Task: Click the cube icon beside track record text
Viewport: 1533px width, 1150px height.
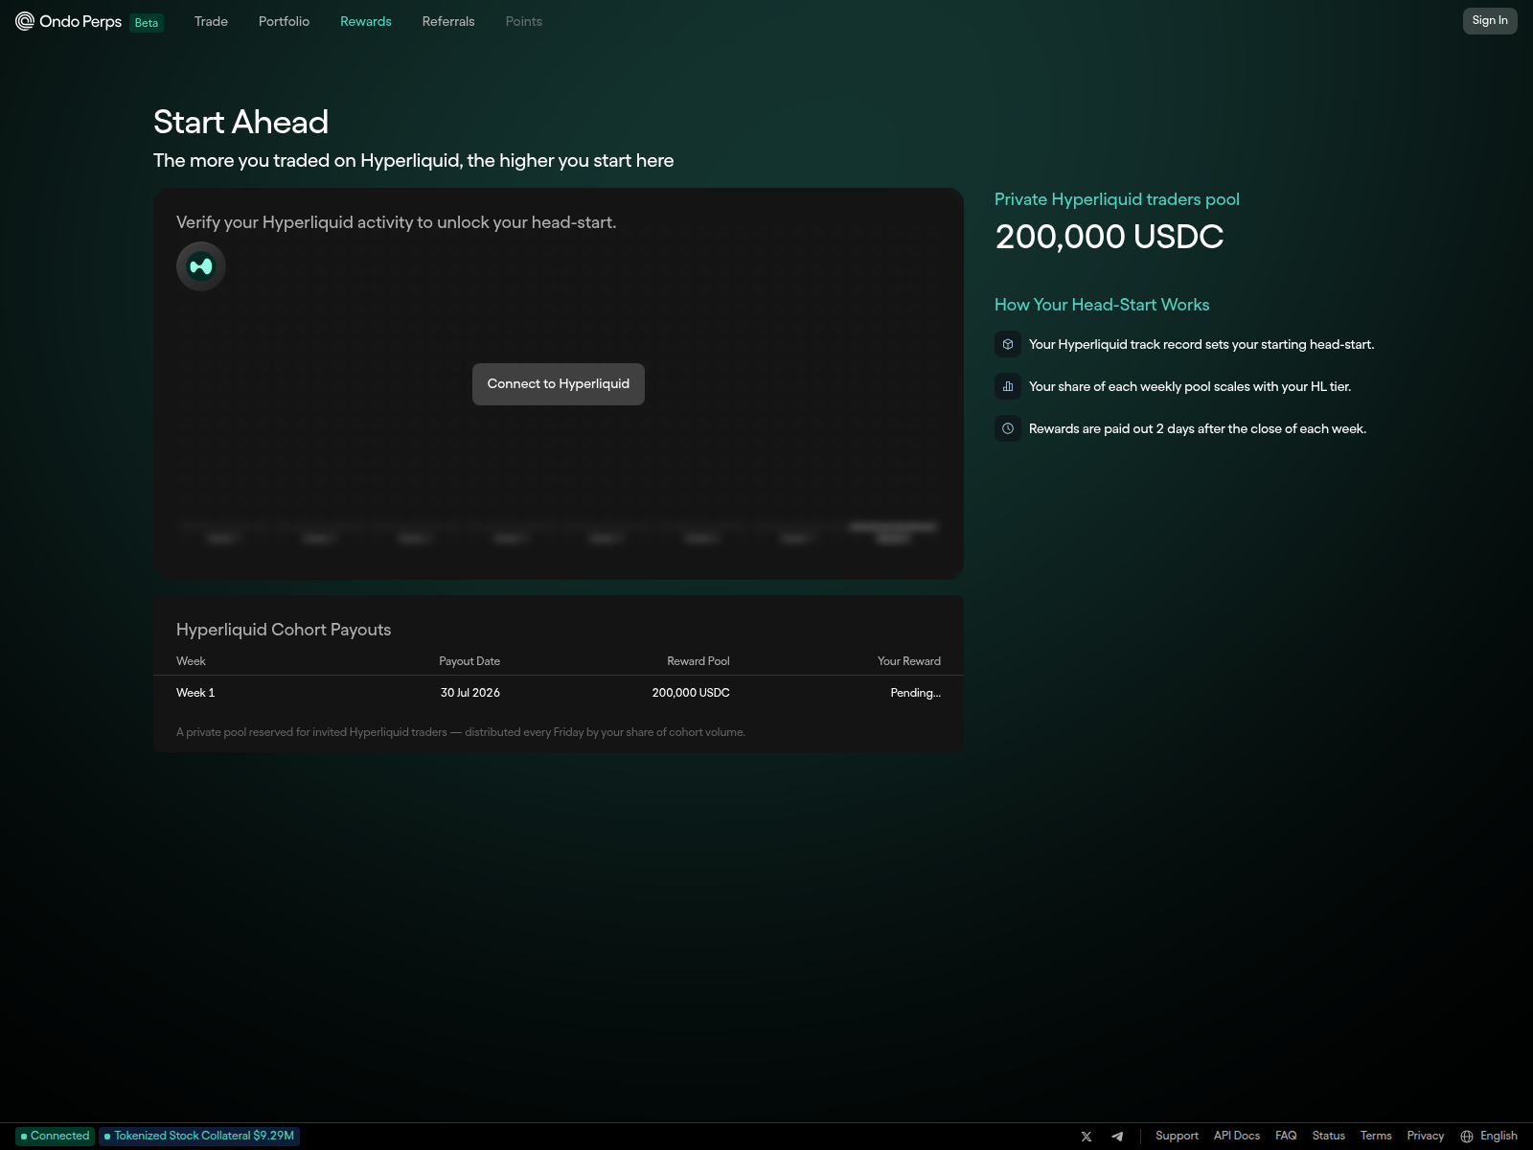Action: (x=1008, y=344)
